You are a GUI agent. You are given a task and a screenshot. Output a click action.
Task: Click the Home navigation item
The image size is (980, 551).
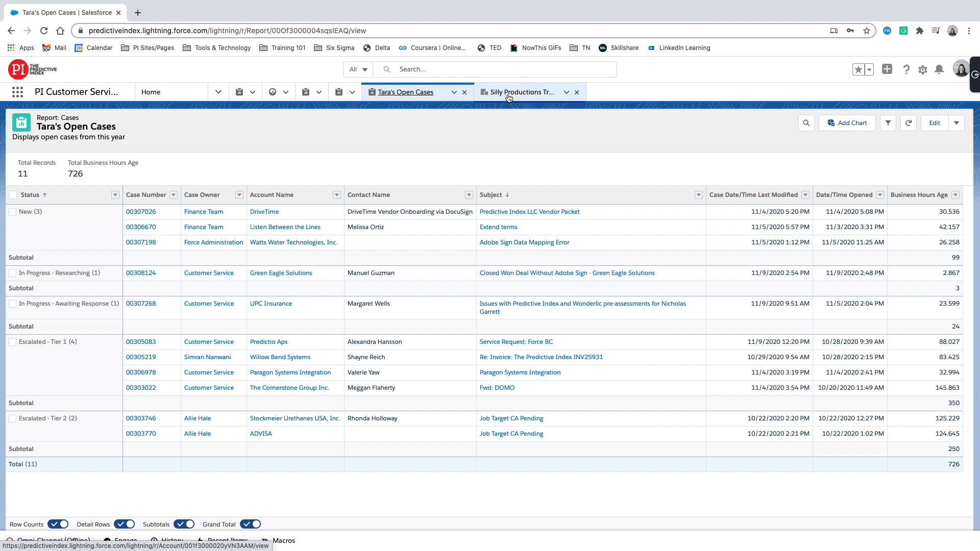151,92
